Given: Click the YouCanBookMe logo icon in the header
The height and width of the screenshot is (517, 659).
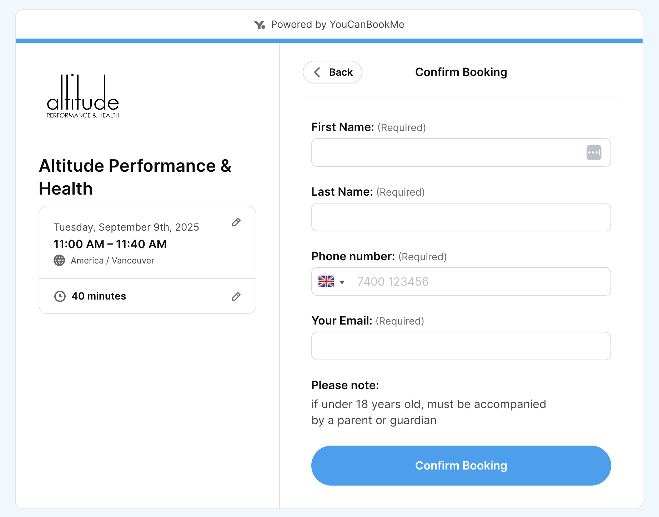Looking at the screenshot, I should tap(260, 25).
